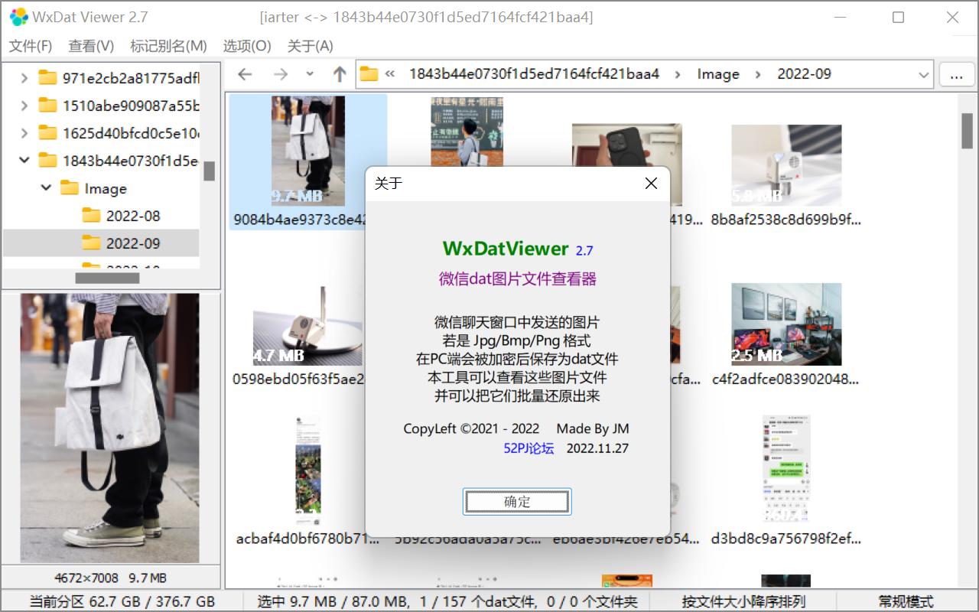
Task: Click the Image folder icon in the tree
Action: (70, 188)
